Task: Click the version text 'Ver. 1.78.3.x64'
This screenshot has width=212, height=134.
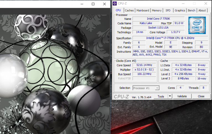Action: click(x=142, y=97)
